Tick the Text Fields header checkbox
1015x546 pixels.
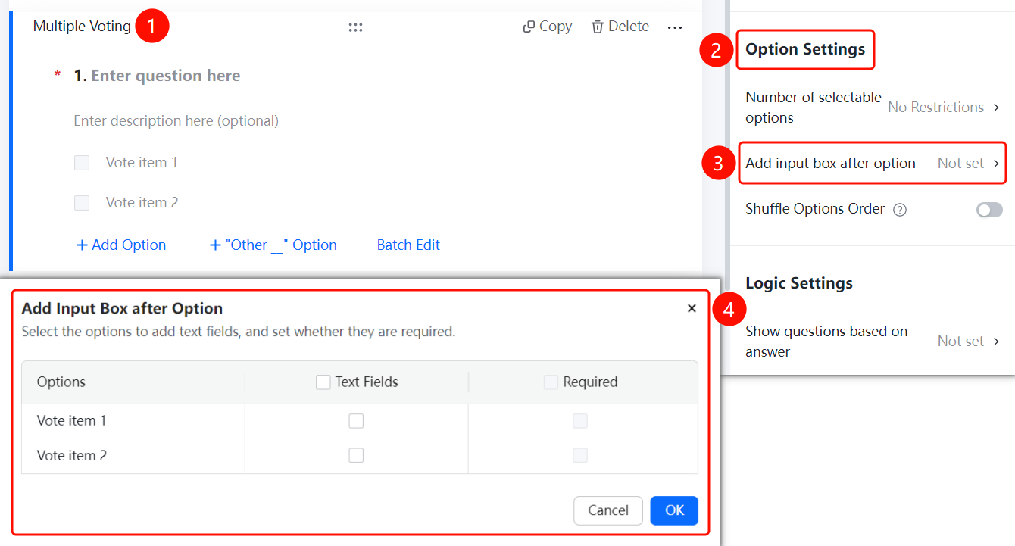(x=323, y=382)
